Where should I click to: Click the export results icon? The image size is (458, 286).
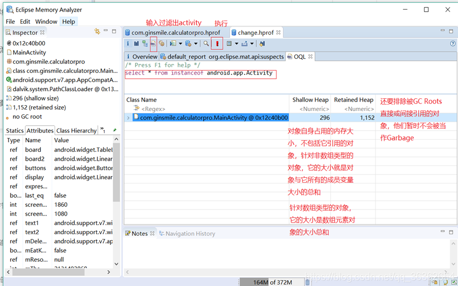[x=245, y=43]
